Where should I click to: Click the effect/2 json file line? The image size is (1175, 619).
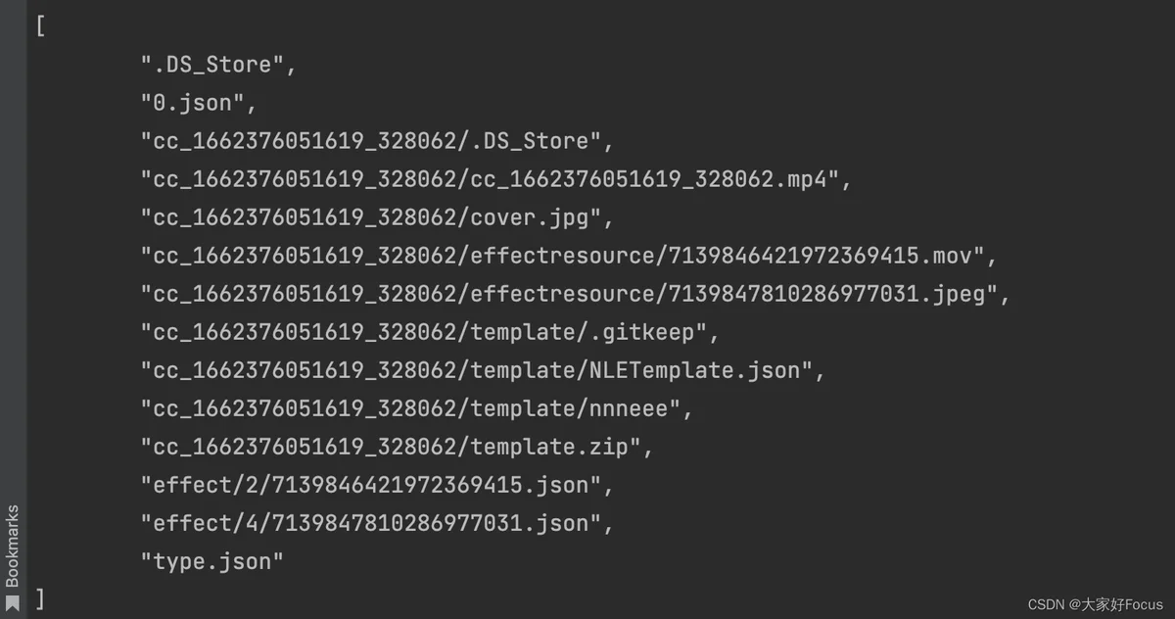pyautogui.click(x=377, y=485)
